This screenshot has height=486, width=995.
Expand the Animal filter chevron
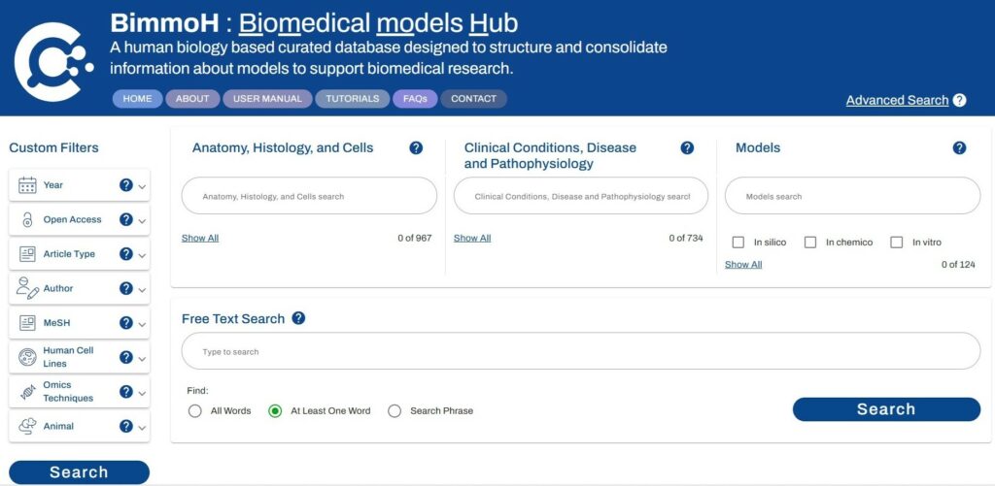(142, 427)
